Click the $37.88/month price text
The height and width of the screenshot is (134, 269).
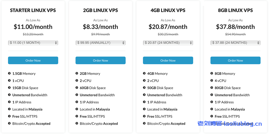pyautogui.click(x=235, y=27)
